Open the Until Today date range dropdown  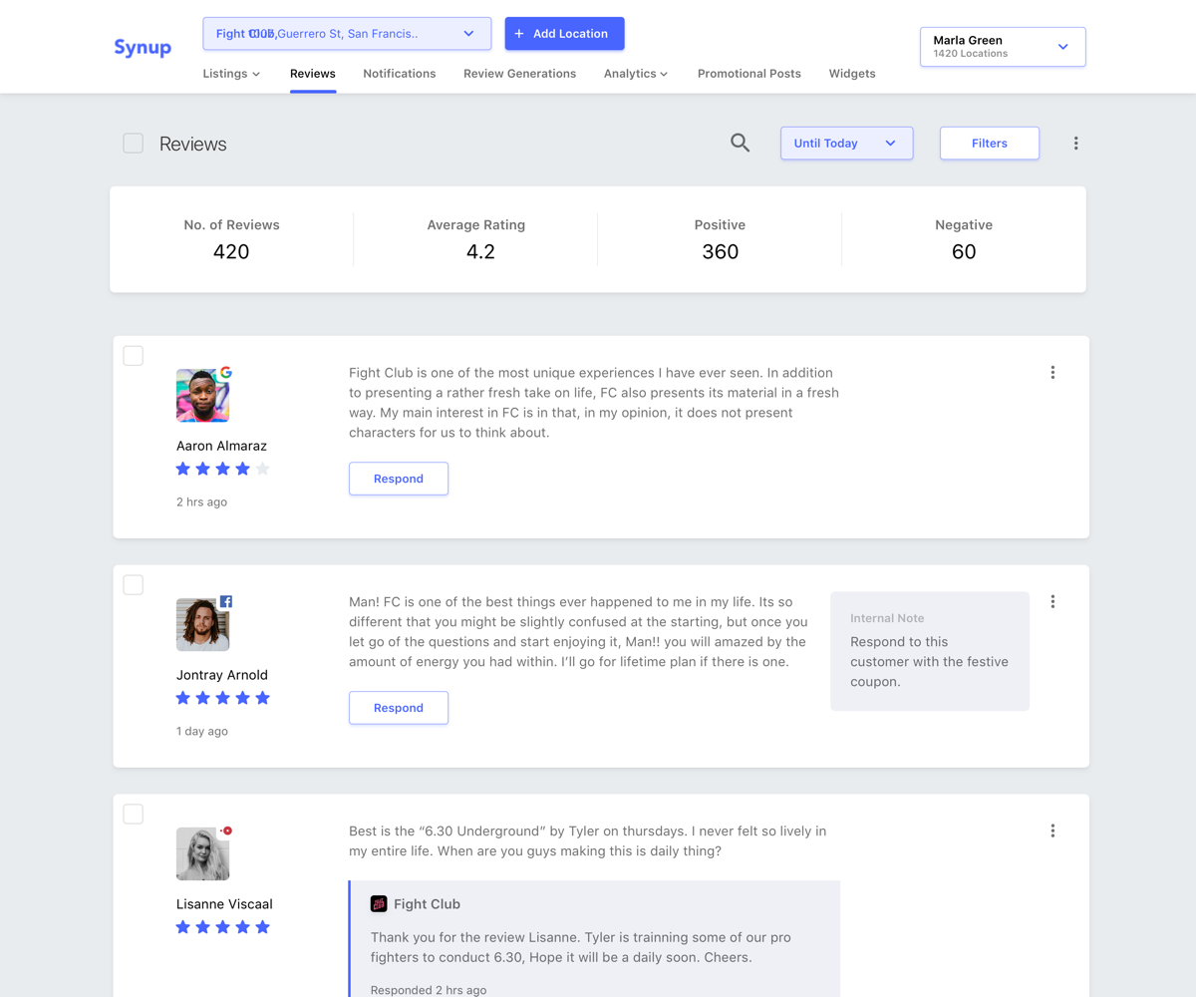click(x=846, y=144)
